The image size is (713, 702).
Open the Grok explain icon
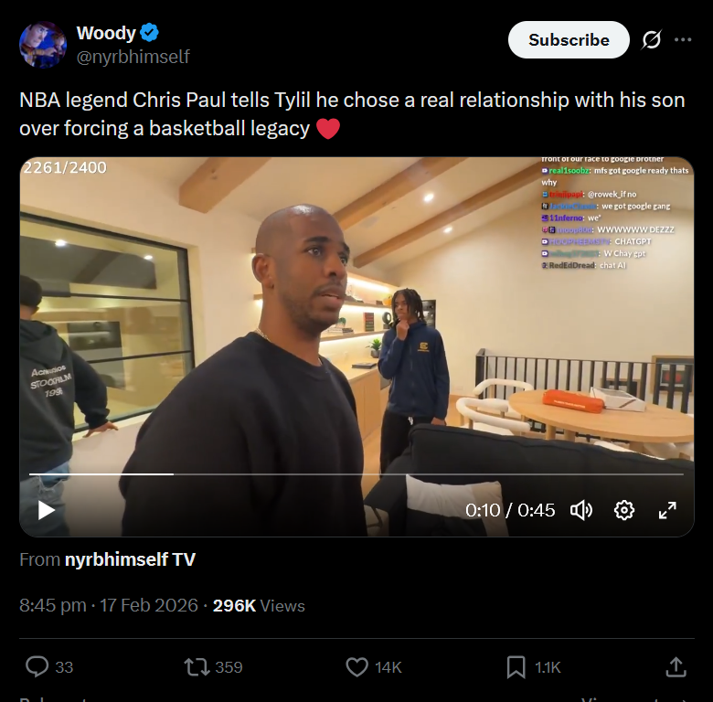[651, 40]
